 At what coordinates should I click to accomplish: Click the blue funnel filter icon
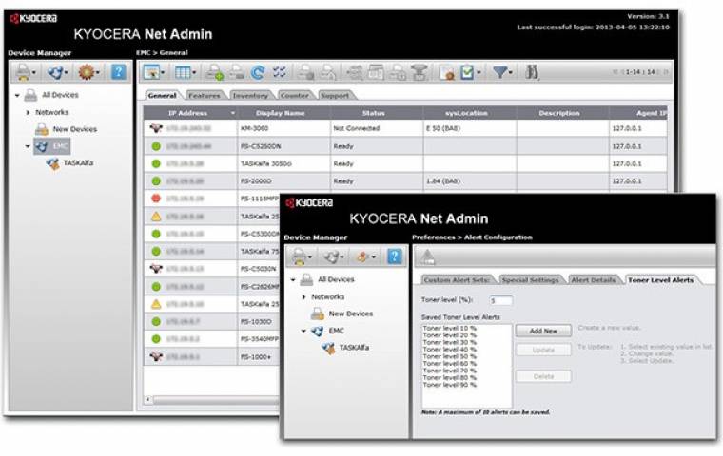(499, 72)
